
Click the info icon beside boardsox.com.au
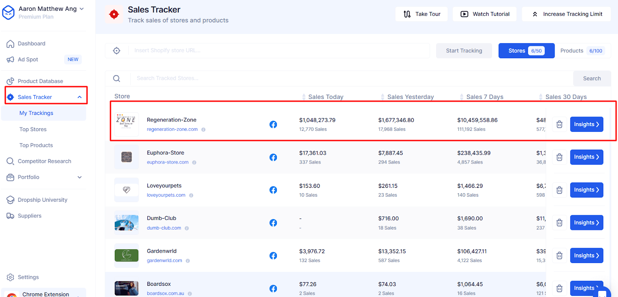point(190,294)
